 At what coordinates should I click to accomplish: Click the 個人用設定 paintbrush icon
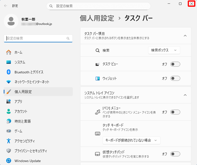(9, 92)
